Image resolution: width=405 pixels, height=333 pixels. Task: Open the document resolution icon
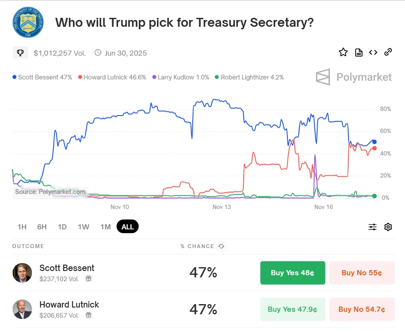(359, 52)
